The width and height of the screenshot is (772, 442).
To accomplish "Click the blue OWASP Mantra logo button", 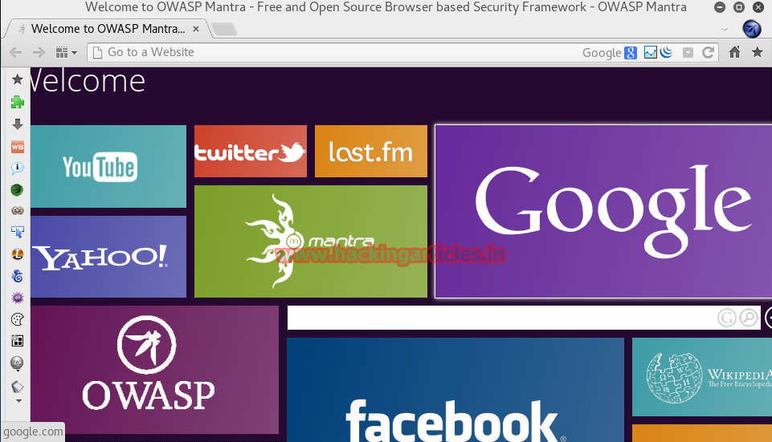I will point(752,29).
